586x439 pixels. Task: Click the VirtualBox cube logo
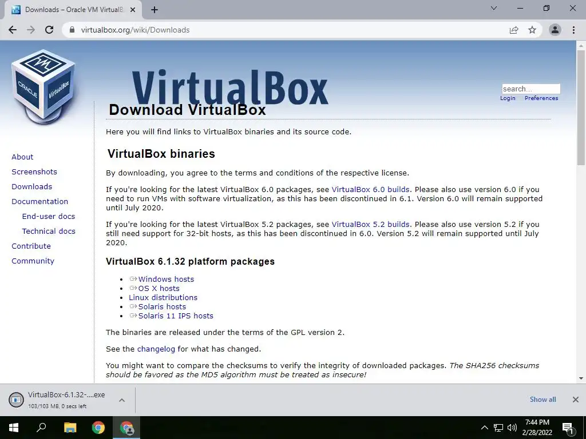pyautogui.click(x=43, y=87)
